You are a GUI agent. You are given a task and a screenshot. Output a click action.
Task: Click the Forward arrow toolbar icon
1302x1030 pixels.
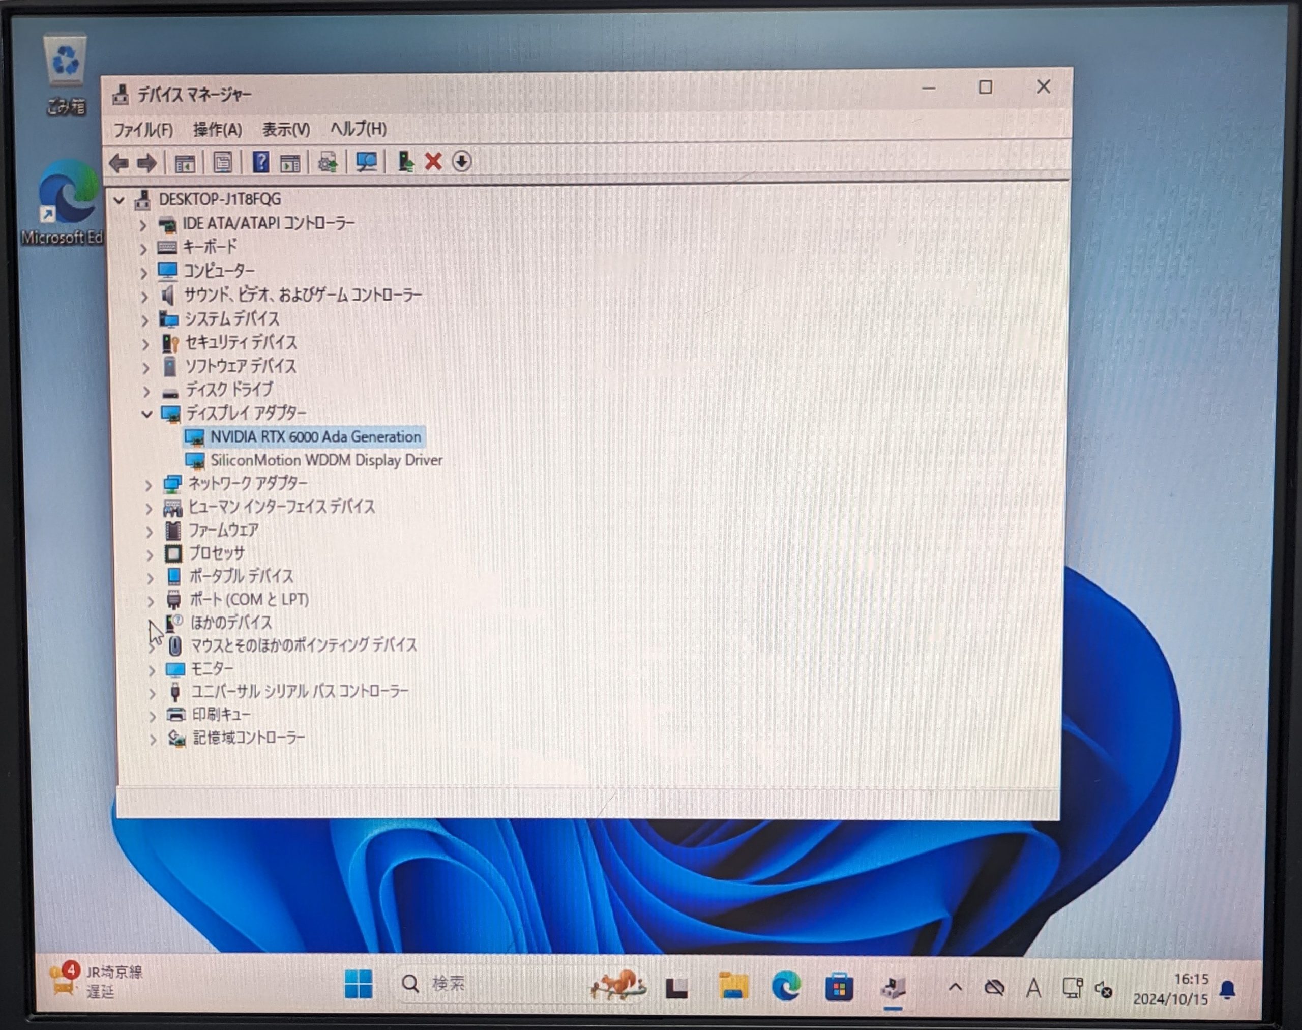146,163
